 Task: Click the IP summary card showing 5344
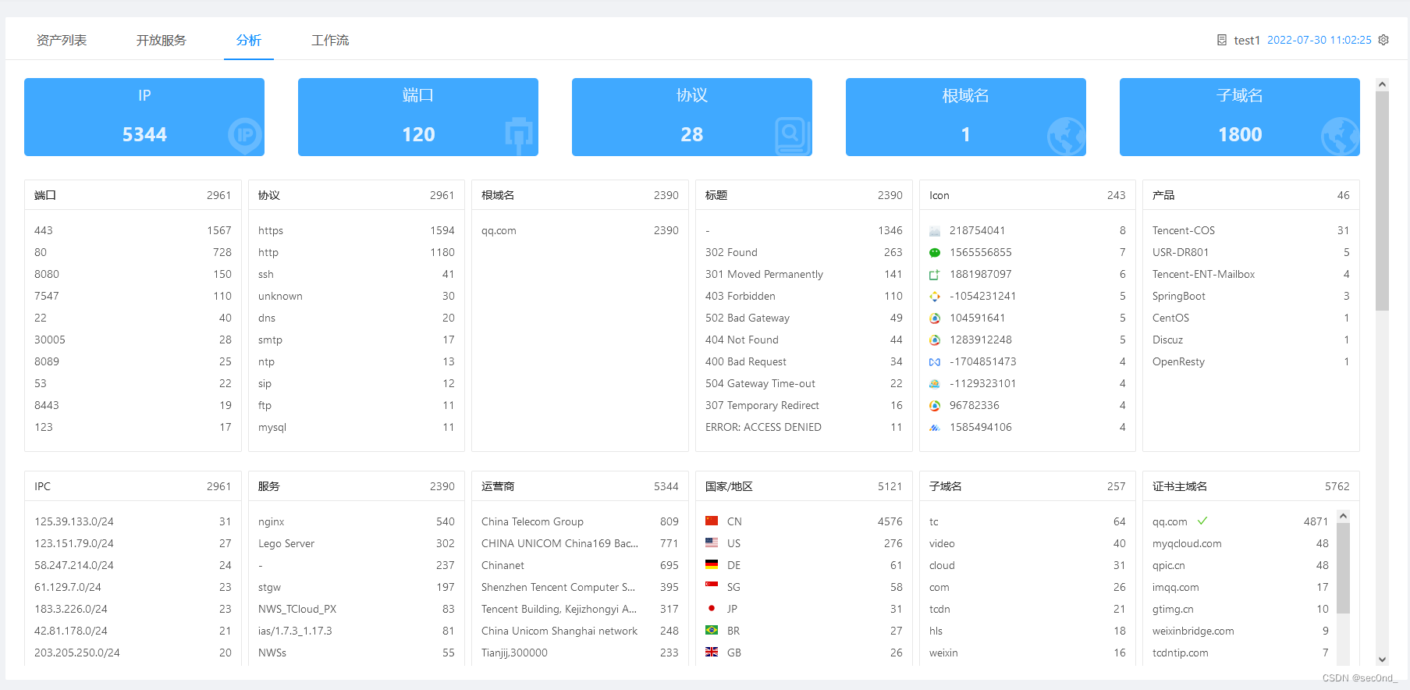(x=144, y=117)
